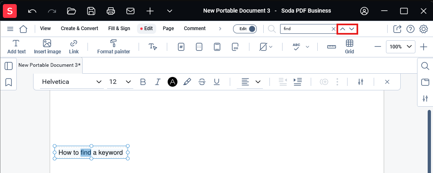The width and height of the screenshot is (433, 173).
Task: Increase the text indent
Action: tap(297, 82)
